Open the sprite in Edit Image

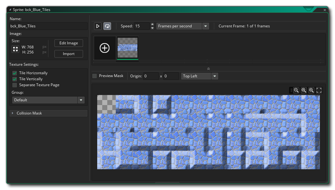point(69,43)
